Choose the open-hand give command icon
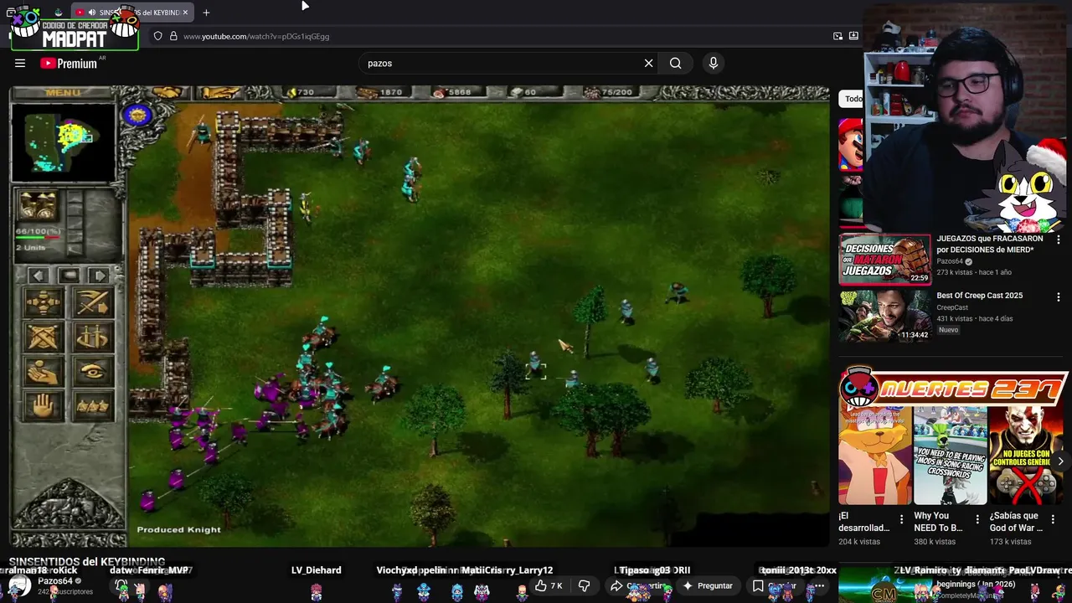Image resolution: width=1072 pixels, height=603 pixels. click(44, 371)
